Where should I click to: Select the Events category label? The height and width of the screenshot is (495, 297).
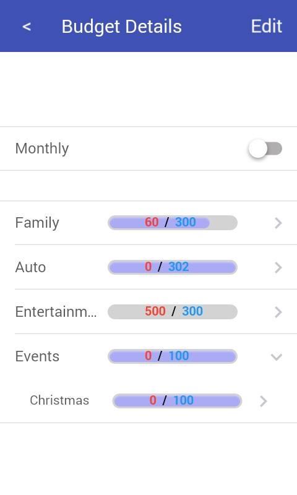point(37,356)
